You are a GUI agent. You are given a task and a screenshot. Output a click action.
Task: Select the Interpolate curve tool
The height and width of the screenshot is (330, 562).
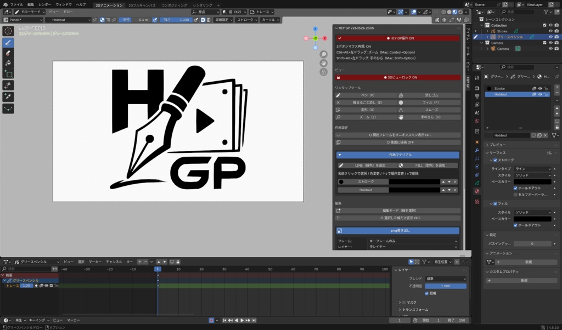click(x=8, y=109)
